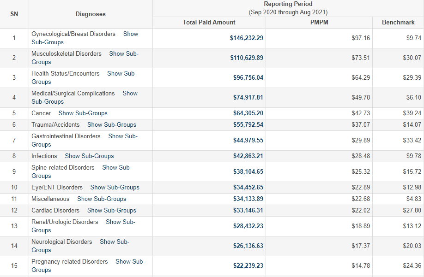Expand Trauma/Accidents sub-groups
The width and height of the screenshot is (424, 277).
click(111, 125)
